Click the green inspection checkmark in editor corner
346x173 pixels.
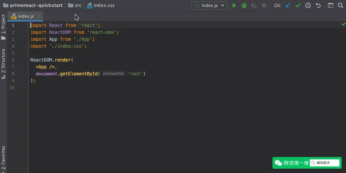coord(343,24)
